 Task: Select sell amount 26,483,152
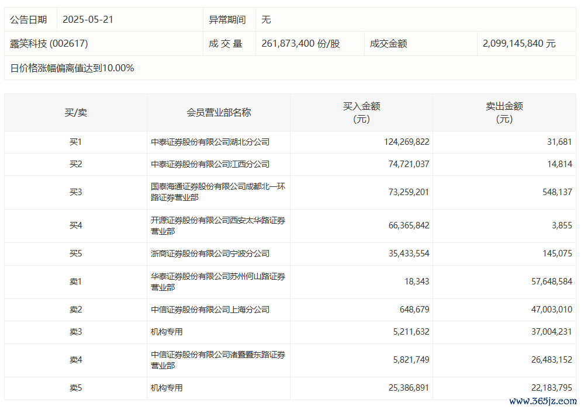(552, 360)
